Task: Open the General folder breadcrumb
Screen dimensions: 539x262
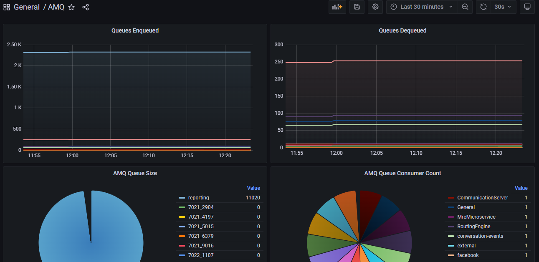Action: coord(27,7)
